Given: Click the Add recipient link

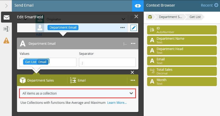Looking at the screenshot, I should click(x=39, y=34).
